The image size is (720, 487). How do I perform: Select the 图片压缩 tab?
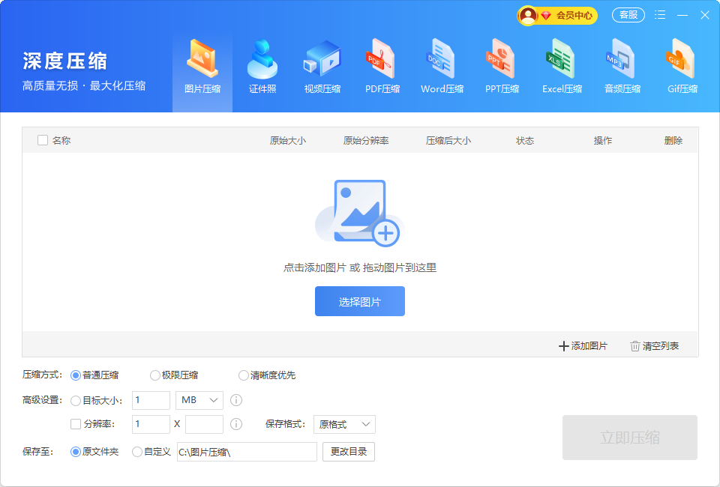click(202, 67)
